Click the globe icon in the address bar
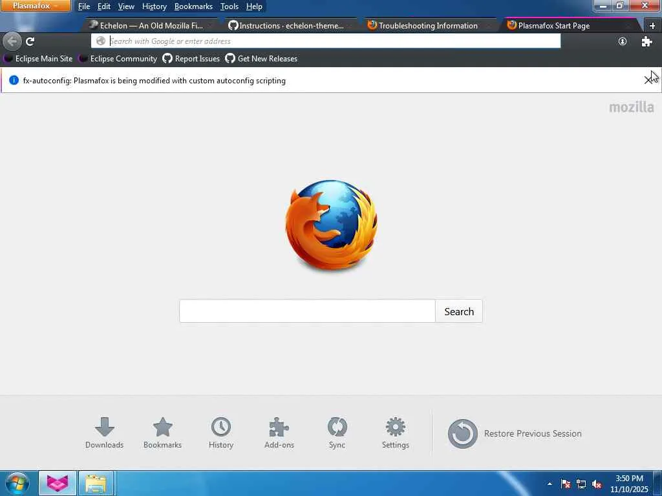This screenshot has height=496, width=662. point(100,41)
